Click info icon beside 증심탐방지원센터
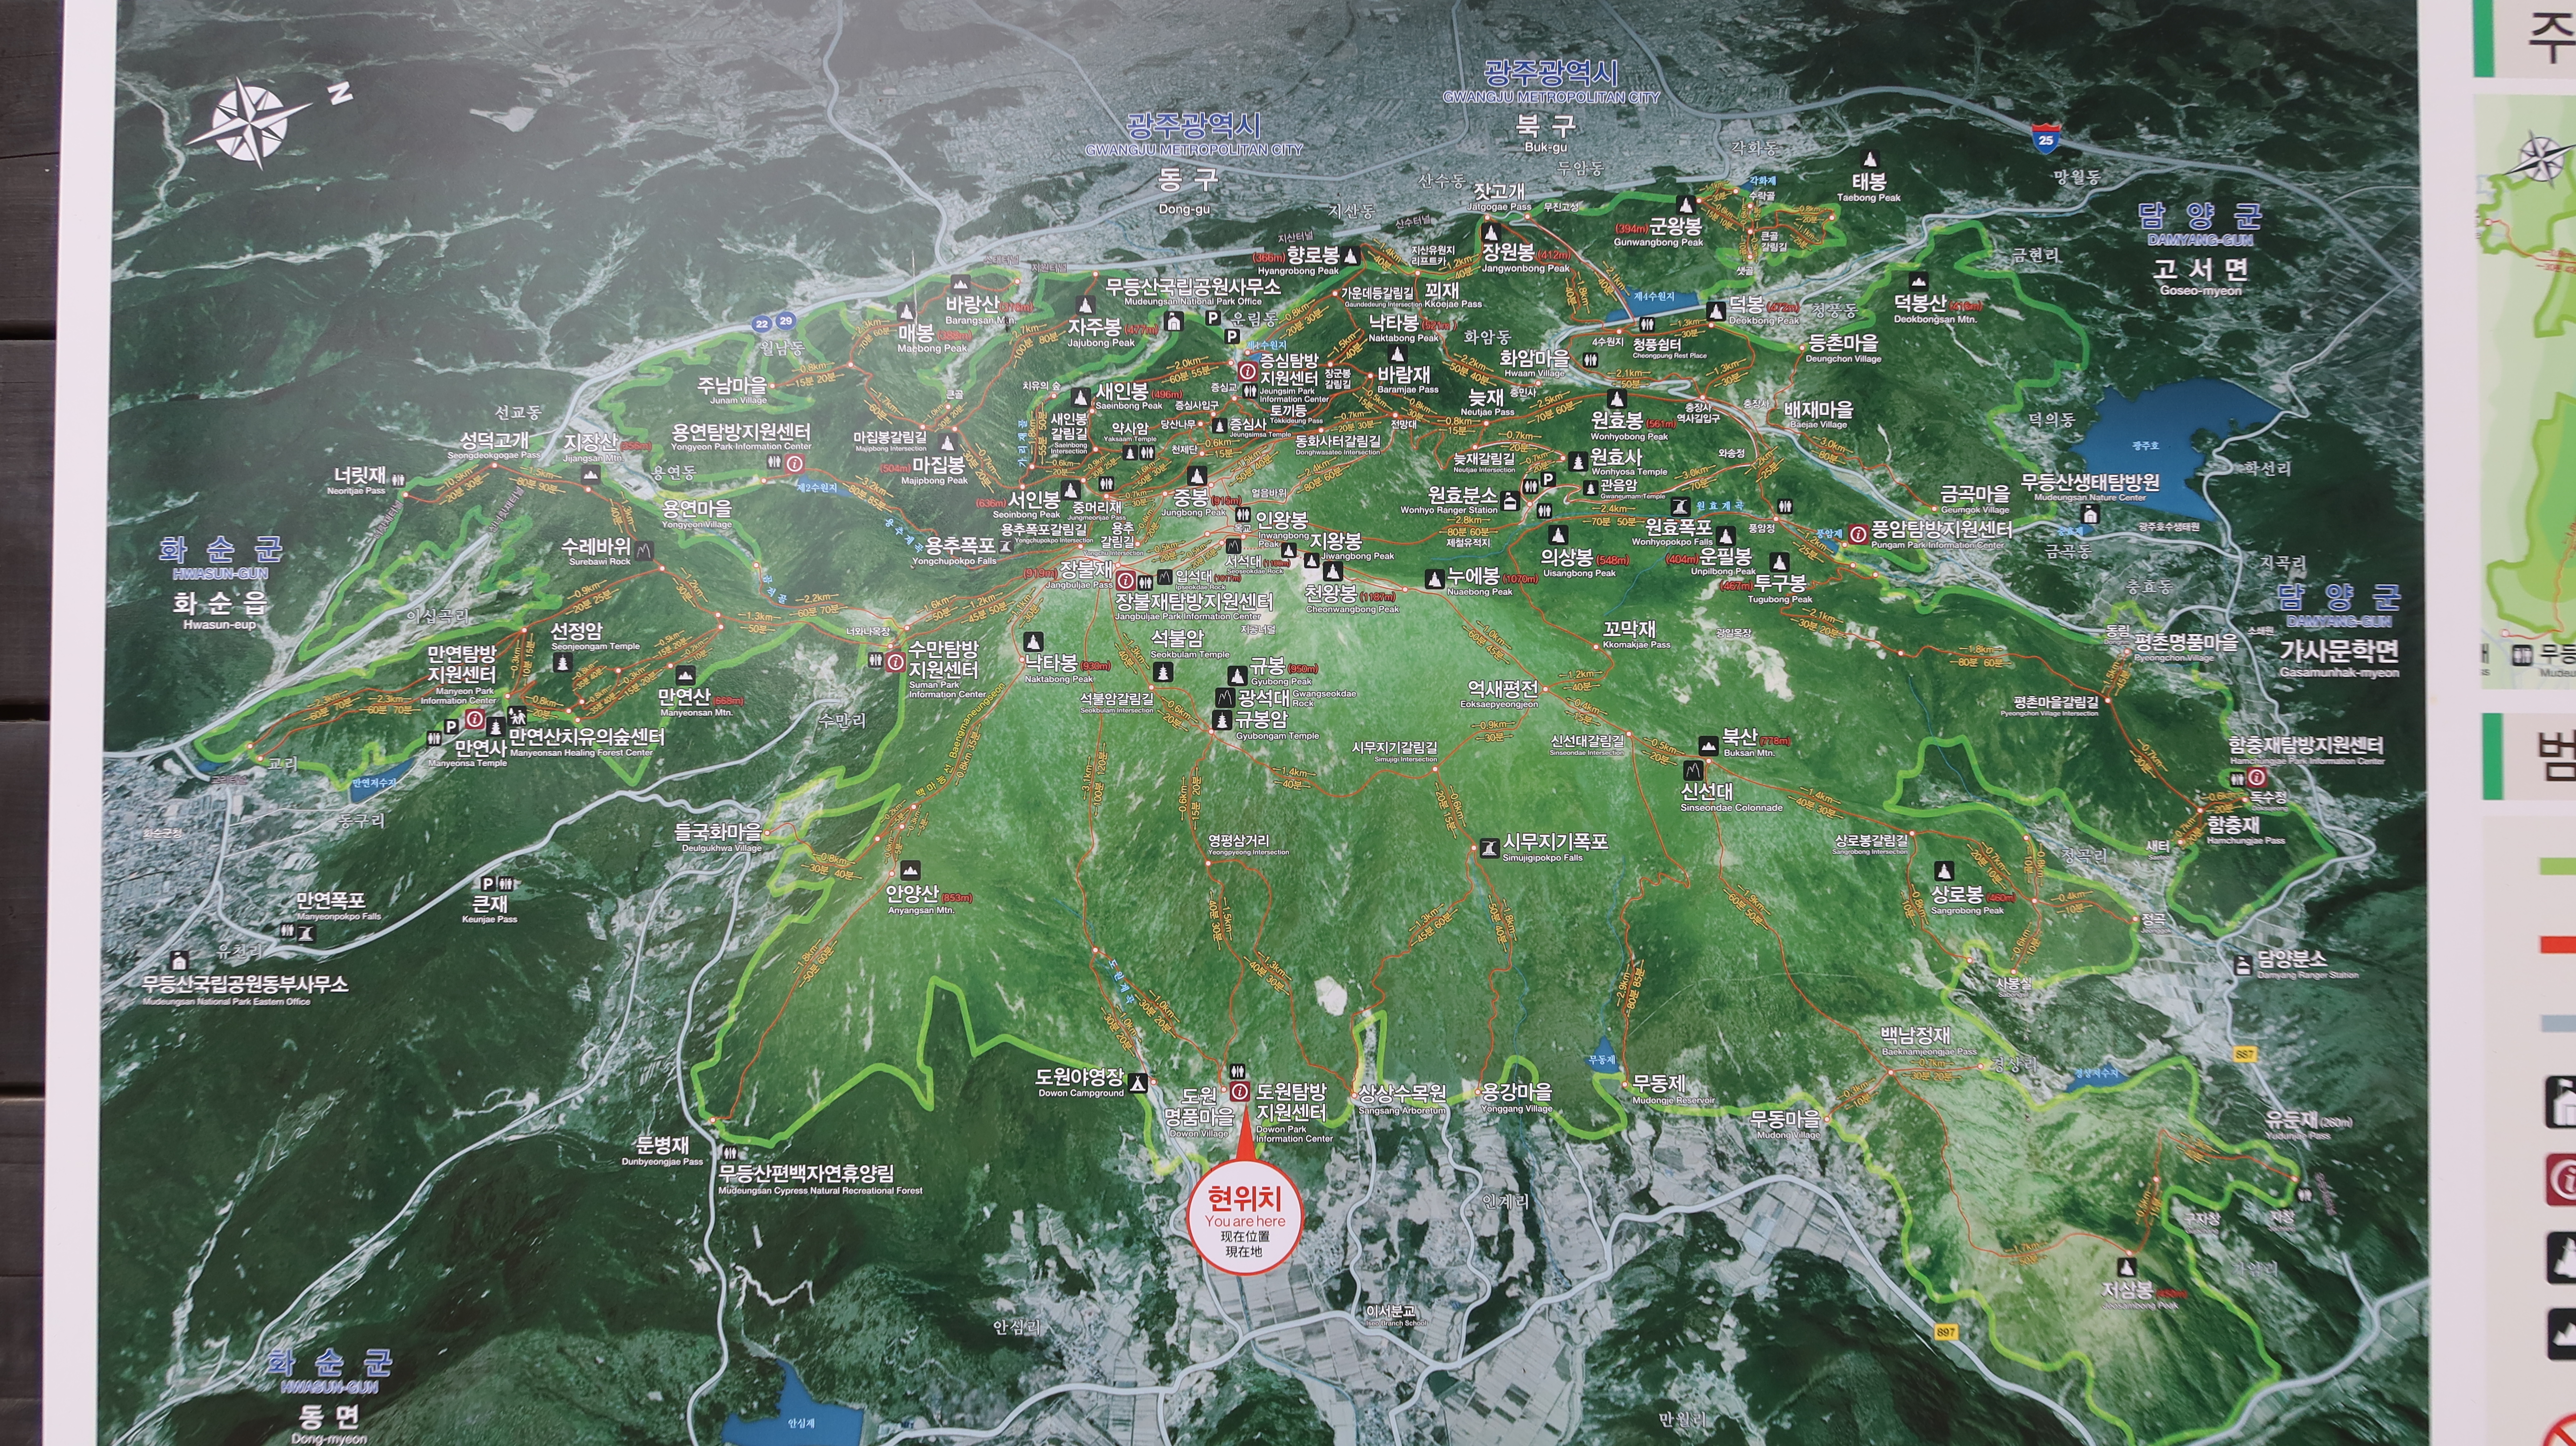 point(1247,371)
